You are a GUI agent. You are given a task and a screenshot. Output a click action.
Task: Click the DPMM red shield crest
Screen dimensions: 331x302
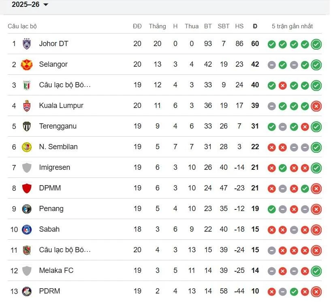click(27, 188)
